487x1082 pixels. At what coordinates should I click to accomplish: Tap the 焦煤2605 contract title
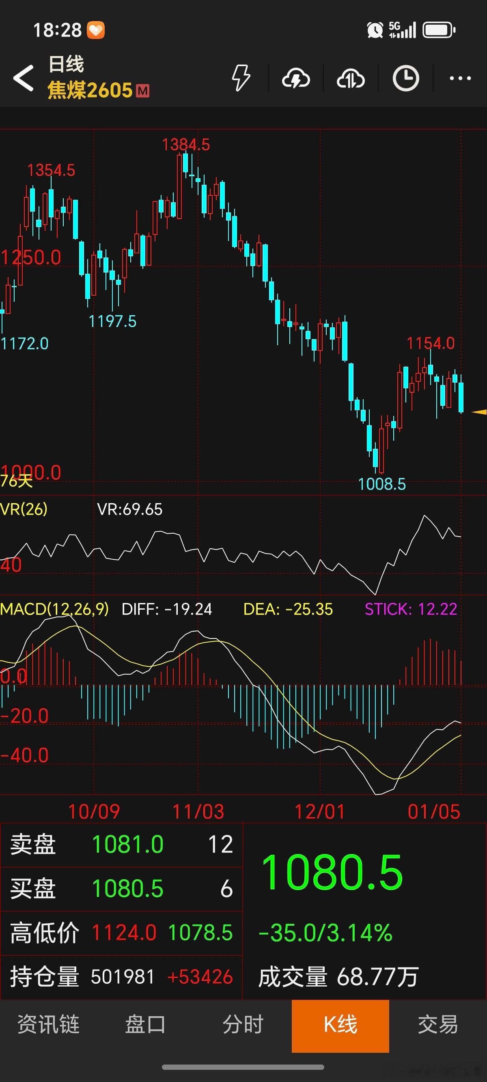90,90
